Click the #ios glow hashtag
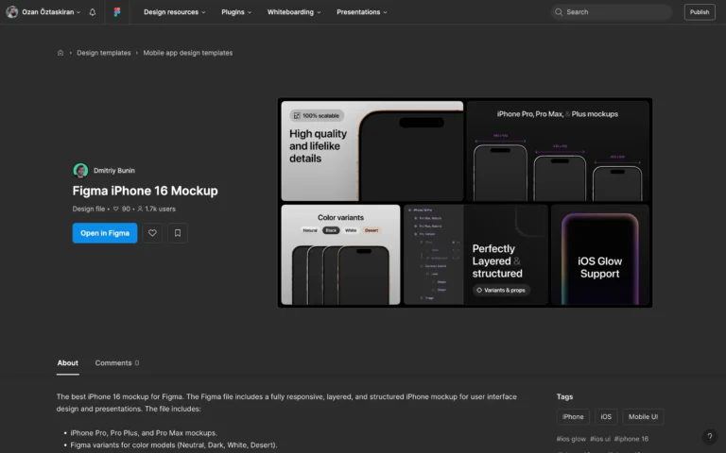Image resolution: width=726 pixels, height=453 pixels. click(571, 439)
